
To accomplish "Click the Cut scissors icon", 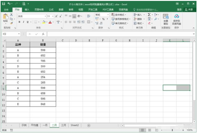I will click(11, 15).
